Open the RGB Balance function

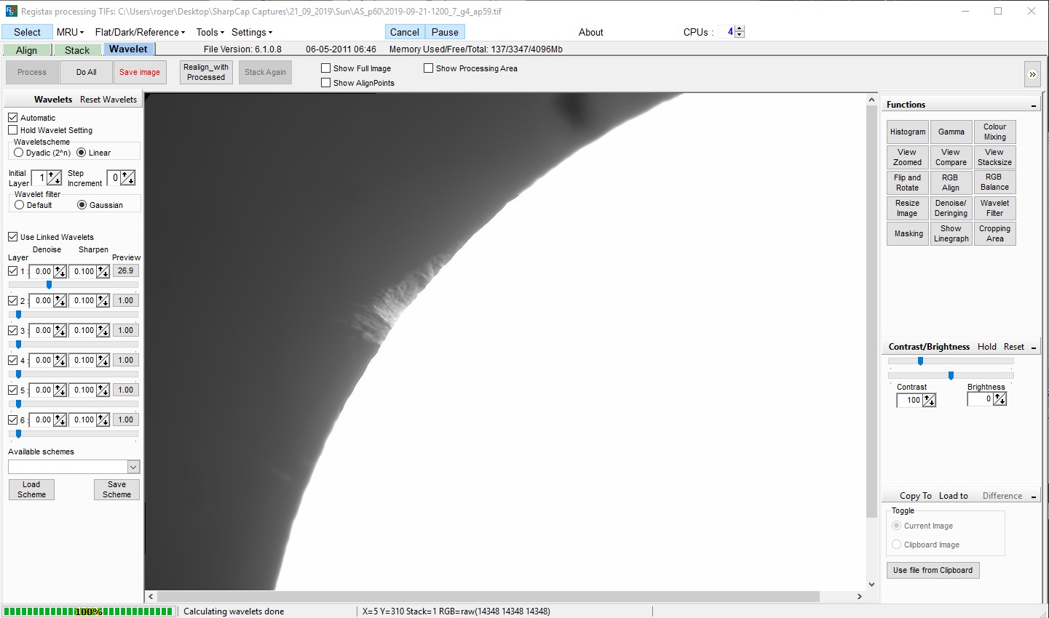point(994,182)
